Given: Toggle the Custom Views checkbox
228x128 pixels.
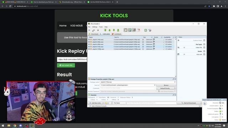Looking at the screenshot, I should pos(204,40).
